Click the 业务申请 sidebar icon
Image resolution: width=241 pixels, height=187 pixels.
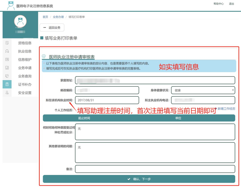[7, 68]
